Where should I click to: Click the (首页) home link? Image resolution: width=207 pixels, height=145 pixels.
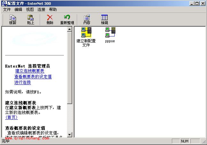click(11, 117)
